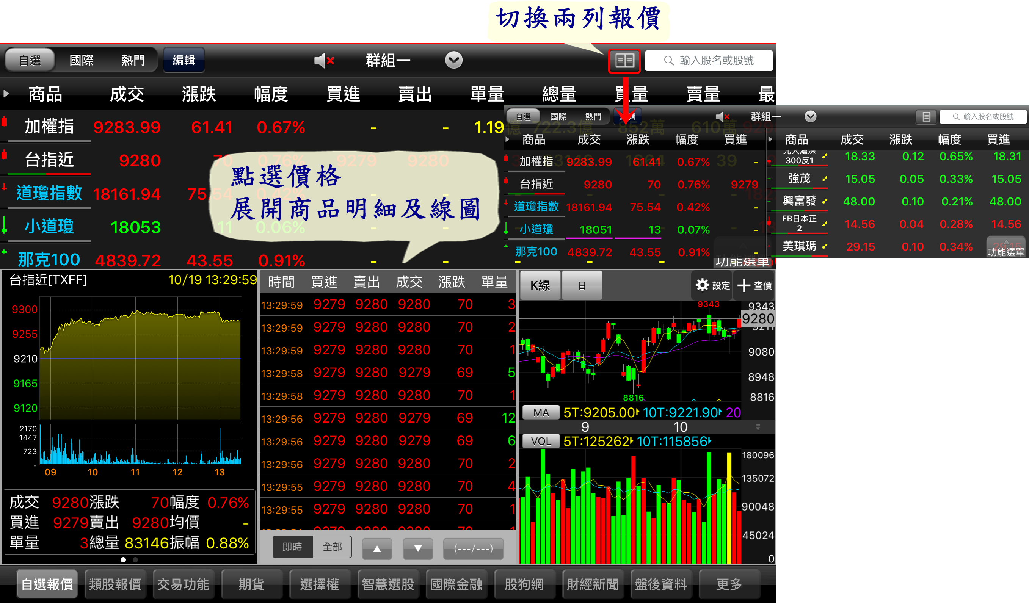Open 功能選單 button at inset right corner

(1006, 247)
